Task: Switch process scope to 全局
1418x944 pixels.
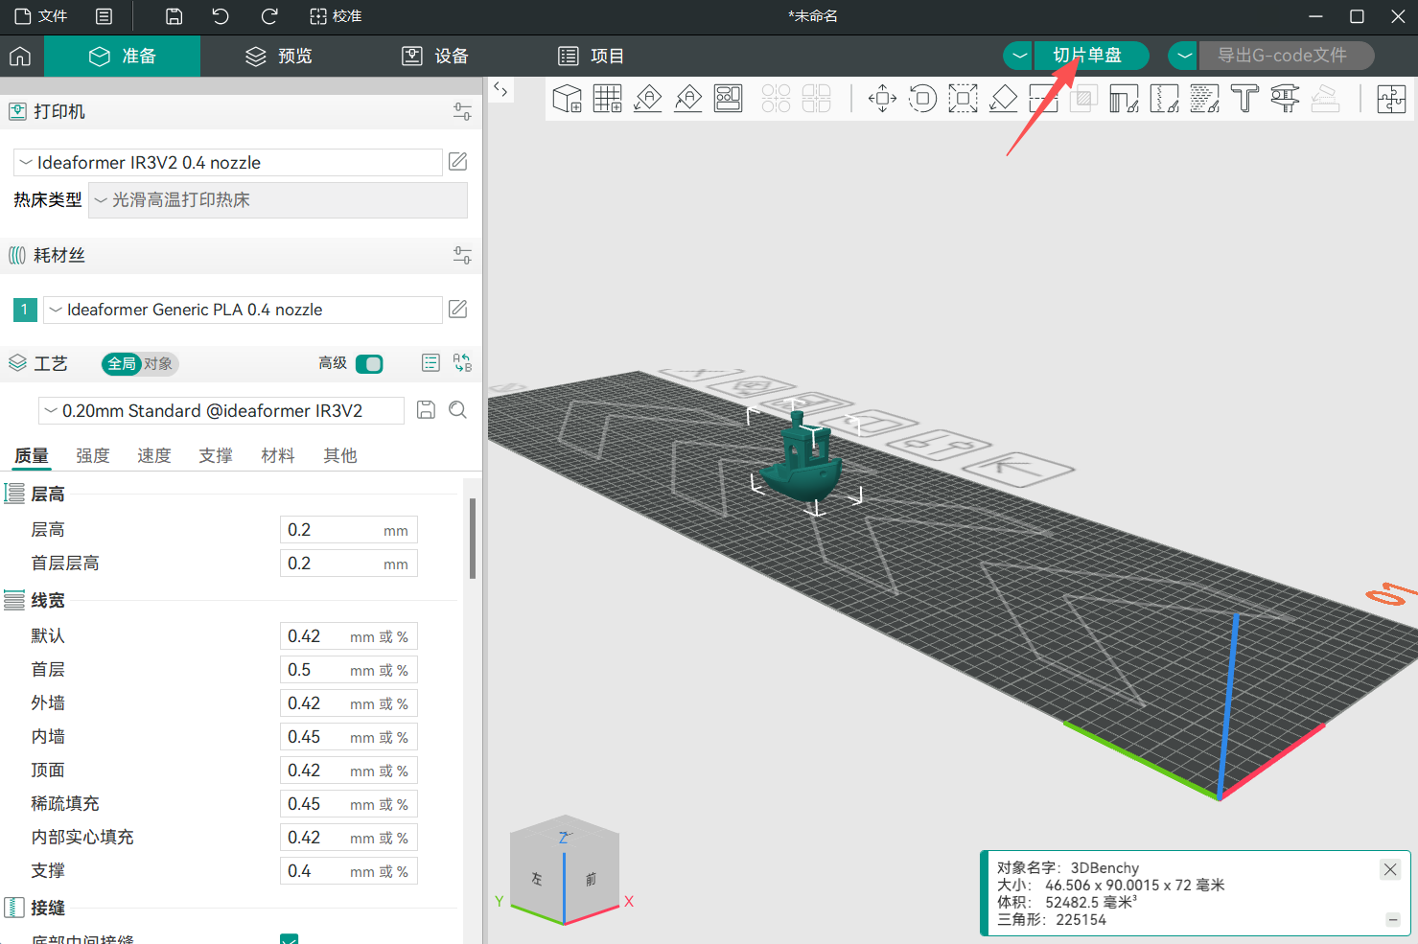Action: (122, 364)
